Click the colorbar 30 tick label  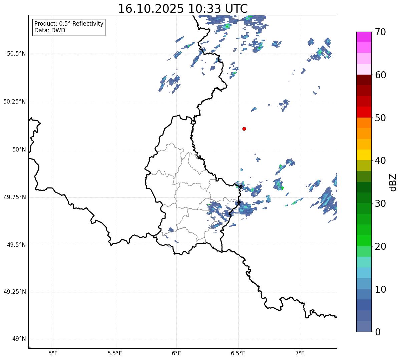coord(380,203)
